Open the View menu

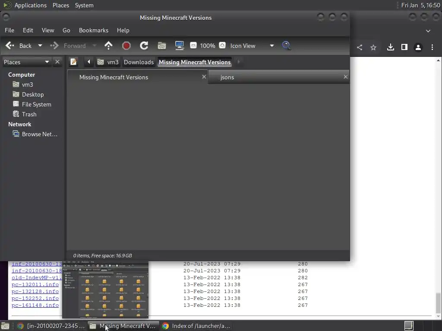tap(48, 30)
